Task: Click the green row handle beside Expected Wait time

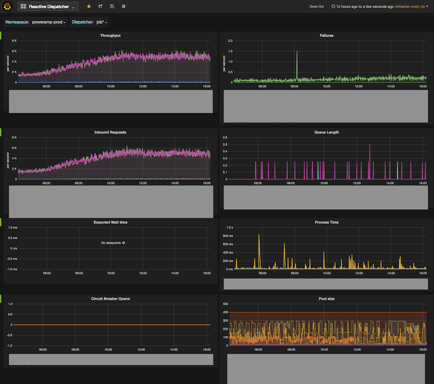Action: click(1, 222)
